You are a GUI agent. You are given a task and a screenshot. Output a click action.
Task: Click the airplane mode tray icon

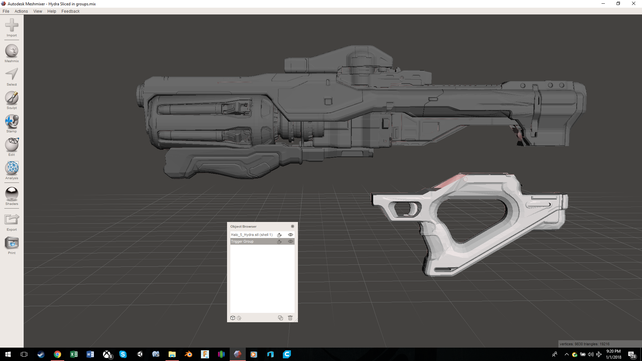pyautogui.click(x=599, y=354)
